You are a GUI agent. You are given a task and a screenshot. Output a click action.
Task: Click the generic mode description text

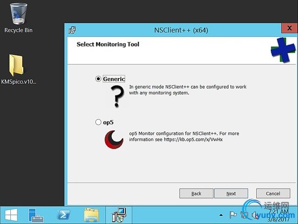click(188, 90)
